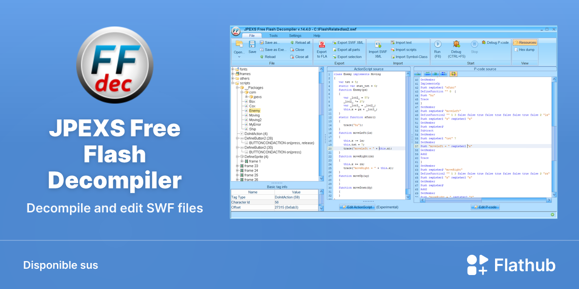Click Save as... in File group

[269, 42]
